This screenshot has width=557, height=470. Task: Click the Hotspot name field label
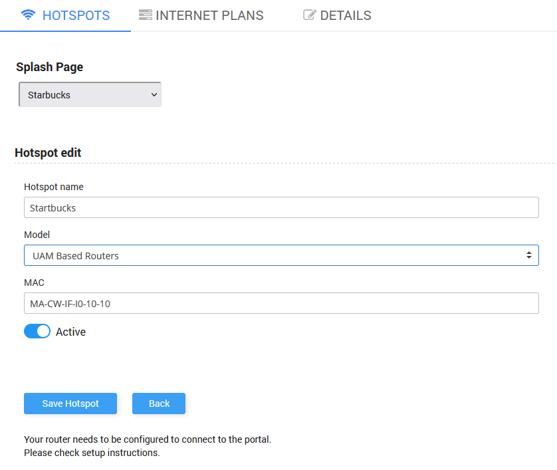[x=54, y=187]
